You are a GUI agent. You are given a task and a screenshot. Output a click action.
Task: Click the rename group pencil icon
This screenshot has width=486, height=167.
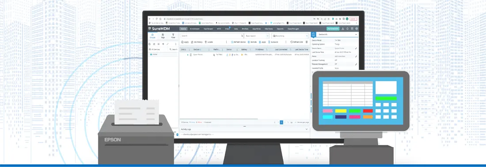(x=168, y=44)
